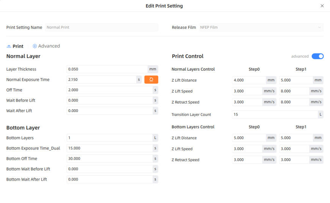Edit Normal Layers Z Lift Distance Step0
This screenshot has height=203, width=330.
point(249,80)
